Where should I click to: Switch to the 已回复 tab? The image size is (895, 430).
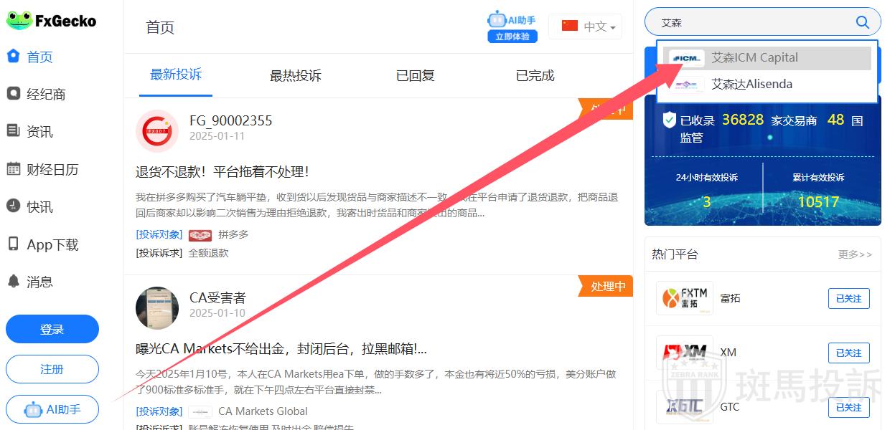pos(415,76)
